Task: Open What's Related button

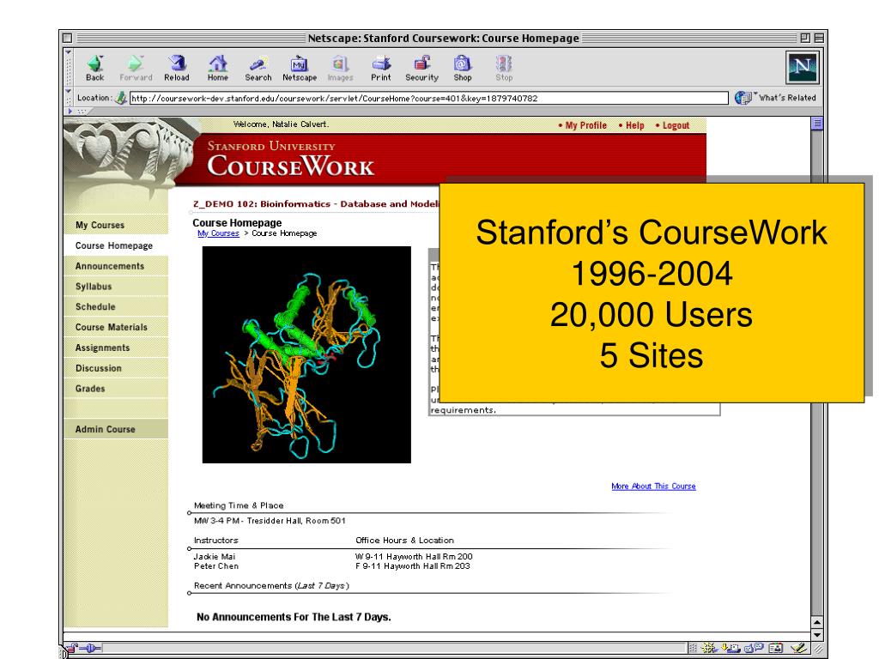Action: (776, 98)
